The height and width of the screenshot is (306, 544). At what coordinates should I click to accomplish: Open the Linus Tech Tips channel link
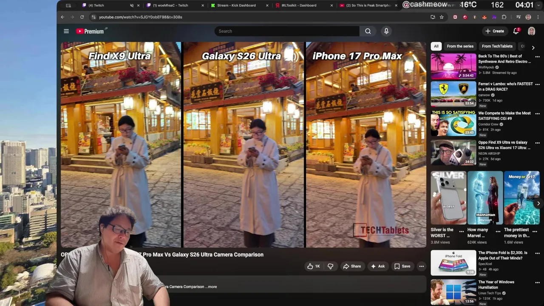pyautogui.click(x=490, y=293)
